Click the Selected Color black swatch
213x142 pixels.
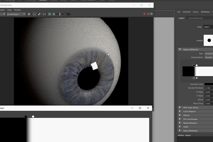coord(209,84)
